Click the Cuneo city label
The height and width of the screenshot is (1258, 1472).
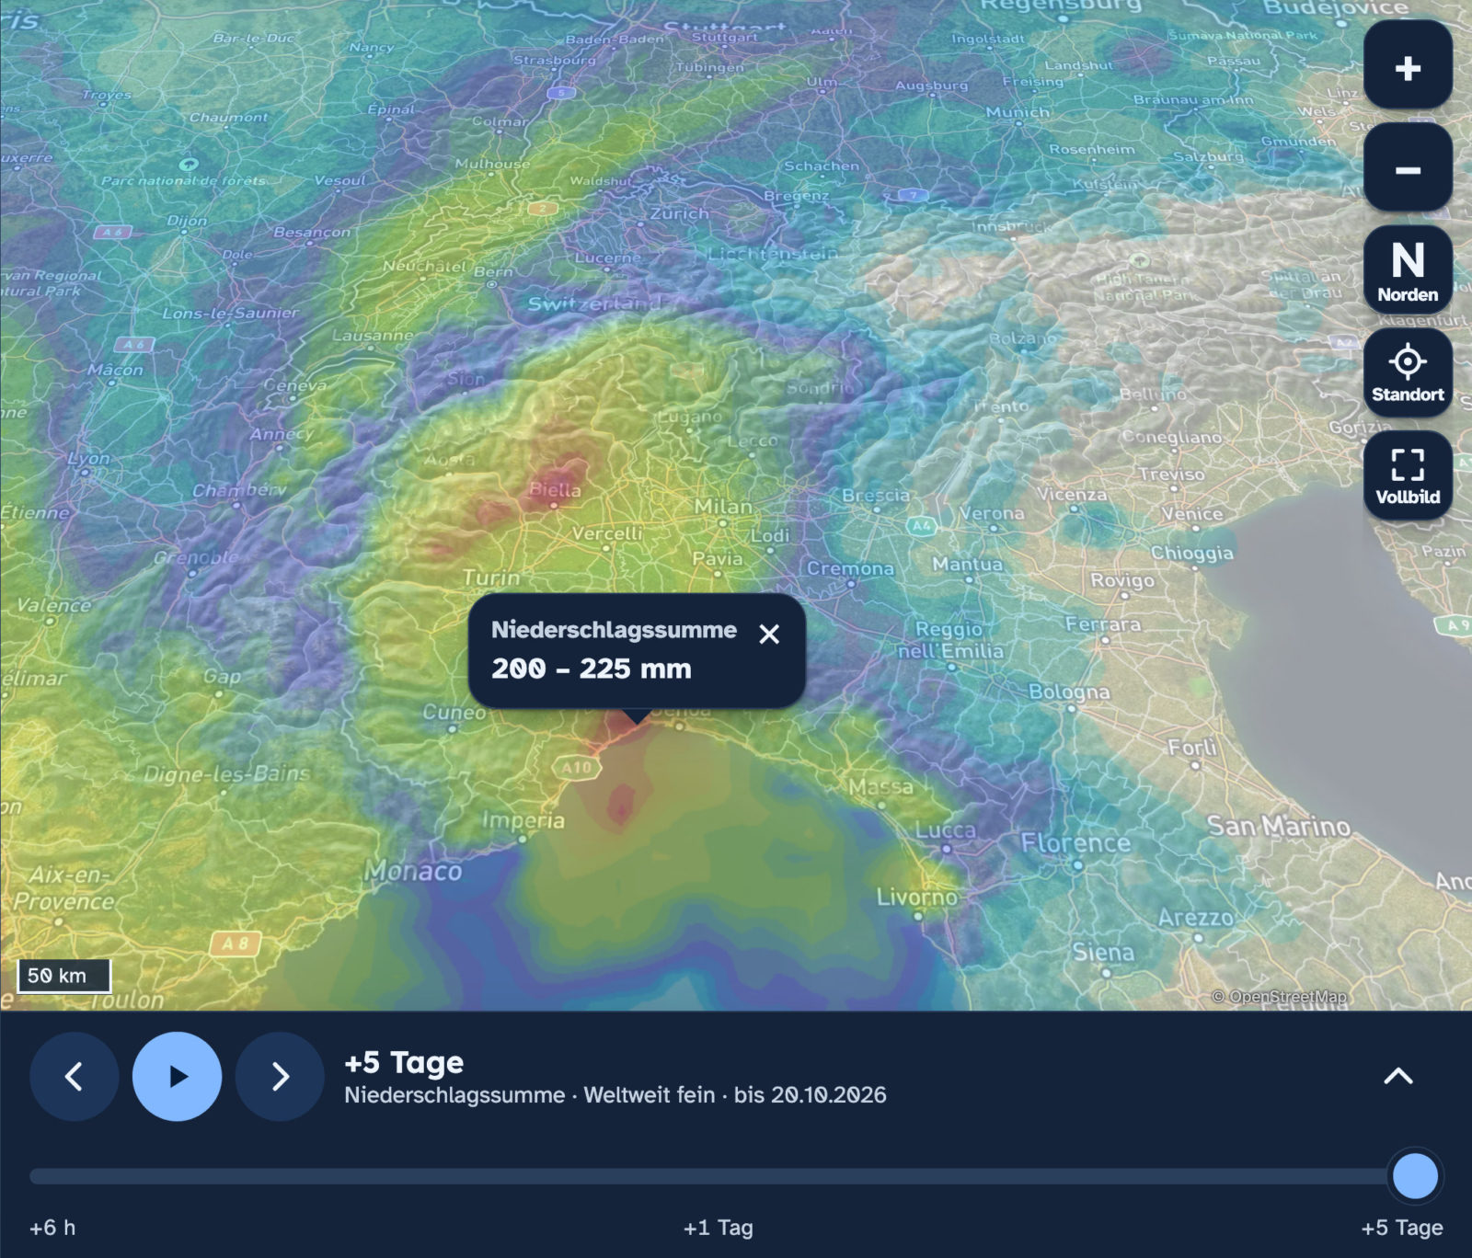click(x=454, y=712)
